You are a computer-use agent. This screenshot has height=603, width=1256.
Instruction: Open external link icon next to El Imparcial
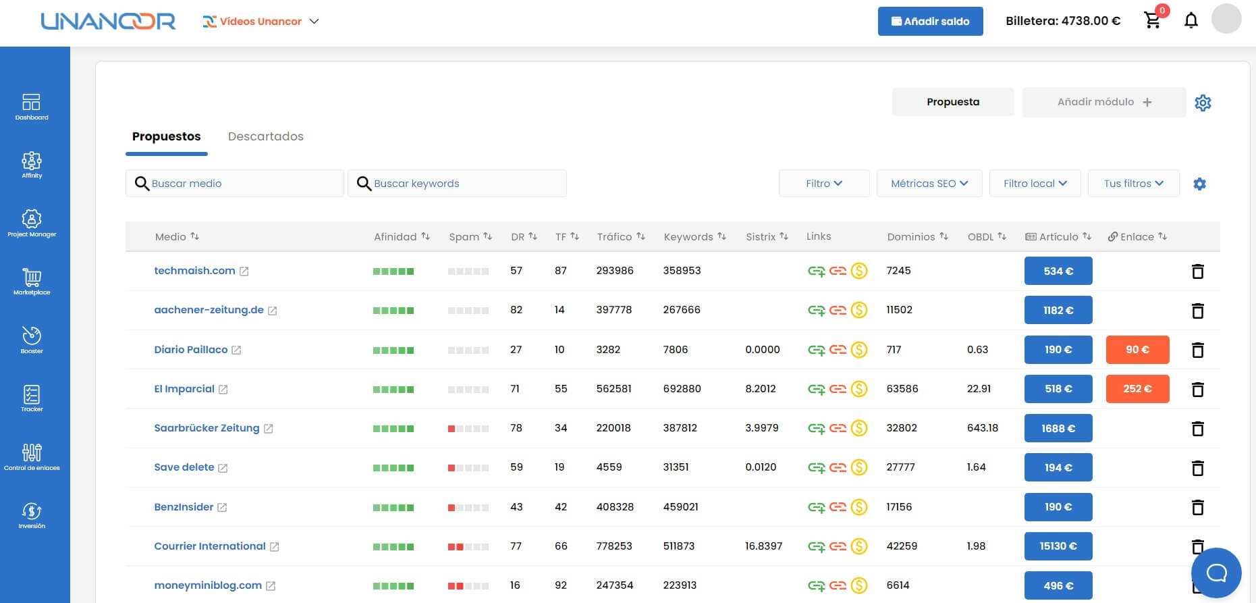pos(223,390)
